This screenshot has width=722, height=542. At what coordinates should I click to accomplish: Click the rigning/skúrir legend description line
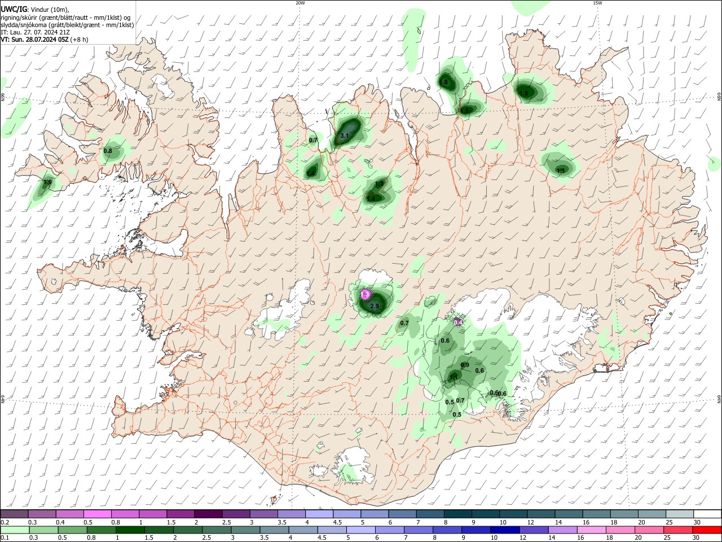tap(65, 18)
